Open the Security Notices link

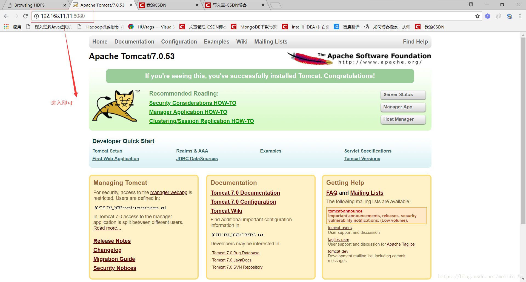(x=115, y=268)
